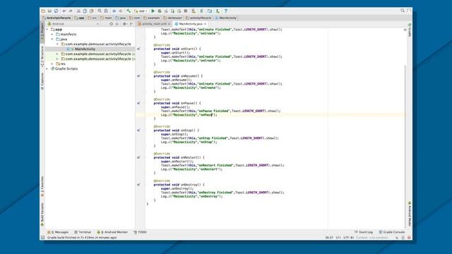452x254 pixels.
Task: Open the Android project view dropdown
Action: 73,24
